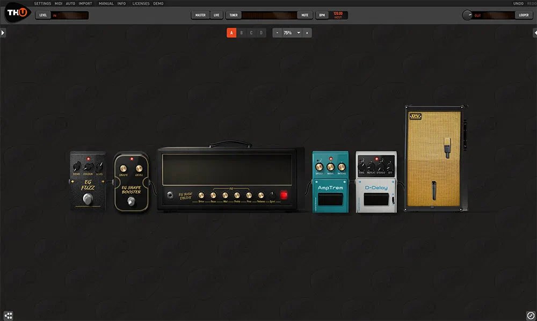Select scene B
This screenshot has height=321, width=537.
(x=242, y=33)
